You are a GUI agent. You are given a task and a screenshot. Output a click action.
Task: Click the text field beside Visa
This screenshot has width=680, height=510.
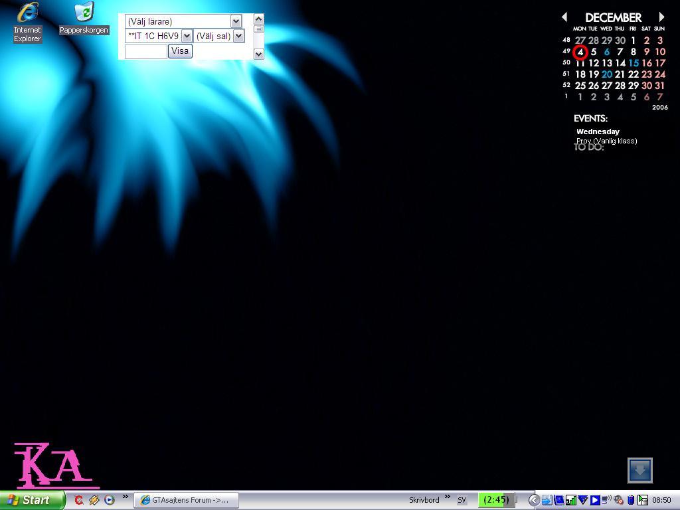click(x=145, y=51)
